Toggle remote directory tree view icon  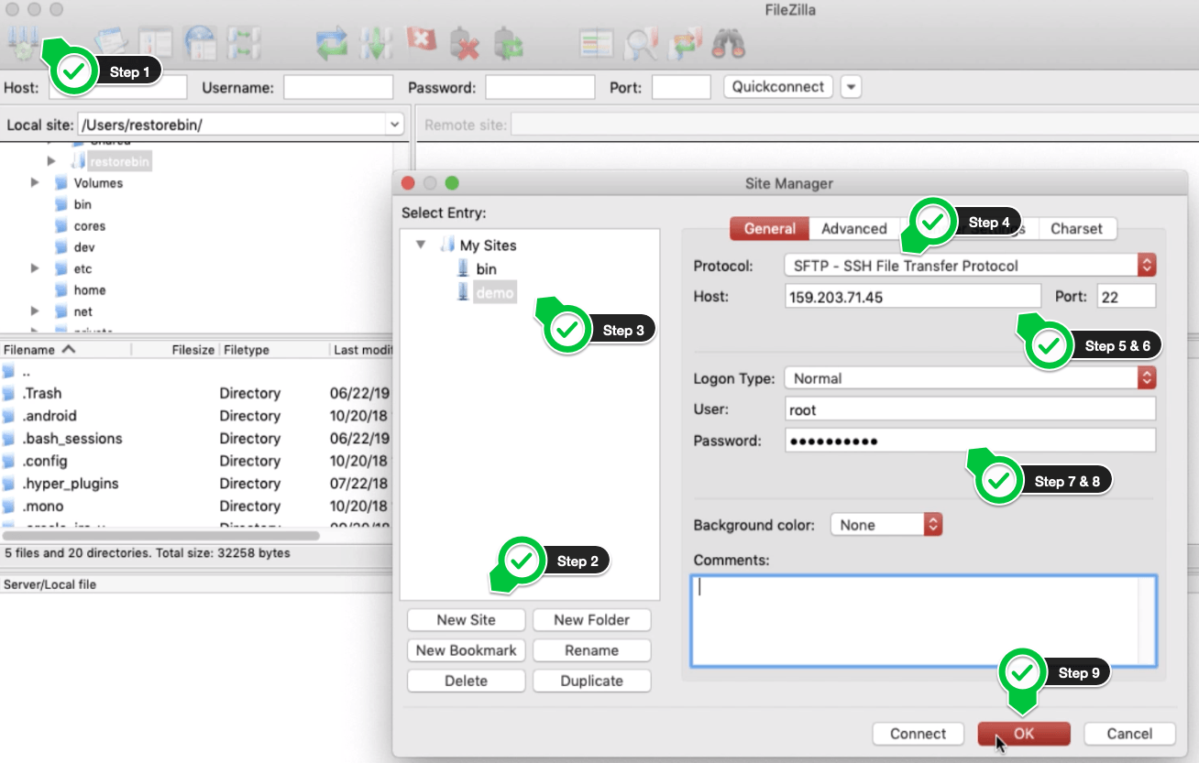[199, 42]
